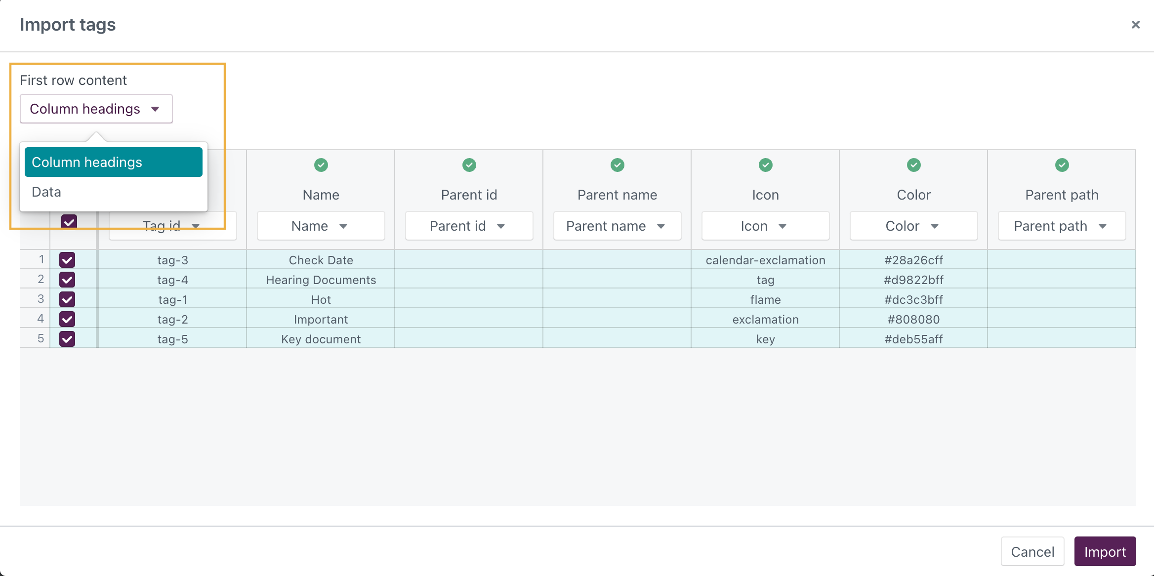Open the Parent path mapping dropdown
Image resolution: width=1154 pixels, height=576 pixels.
(x=1062, y=226)
